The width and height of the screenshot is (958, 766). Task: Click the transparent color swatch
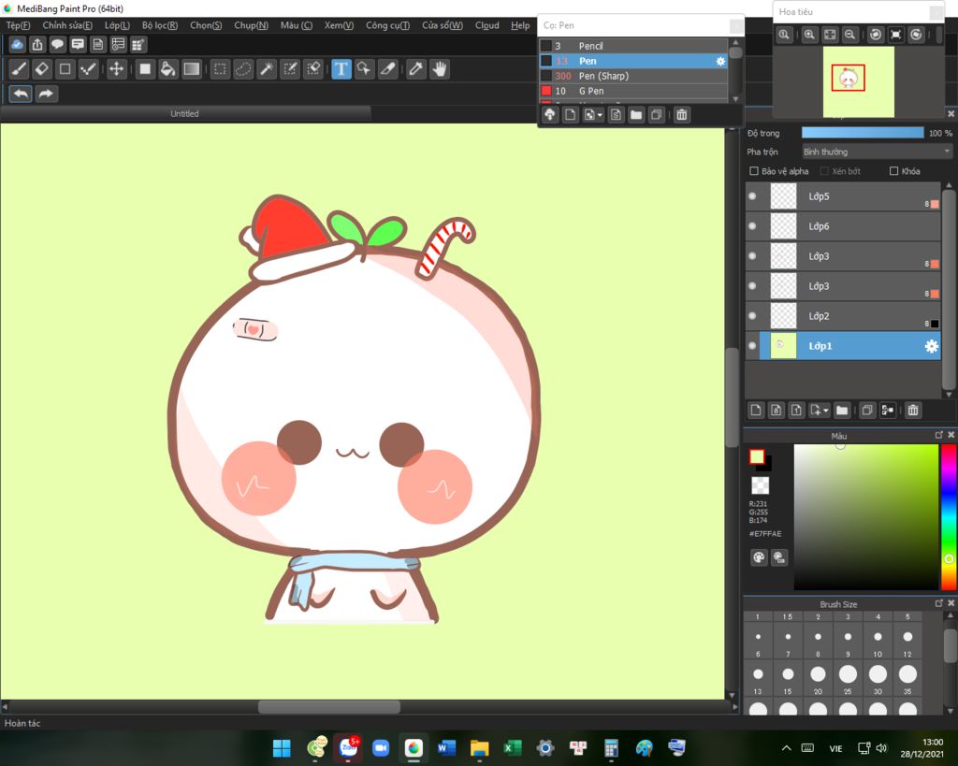tap(760, 485)
